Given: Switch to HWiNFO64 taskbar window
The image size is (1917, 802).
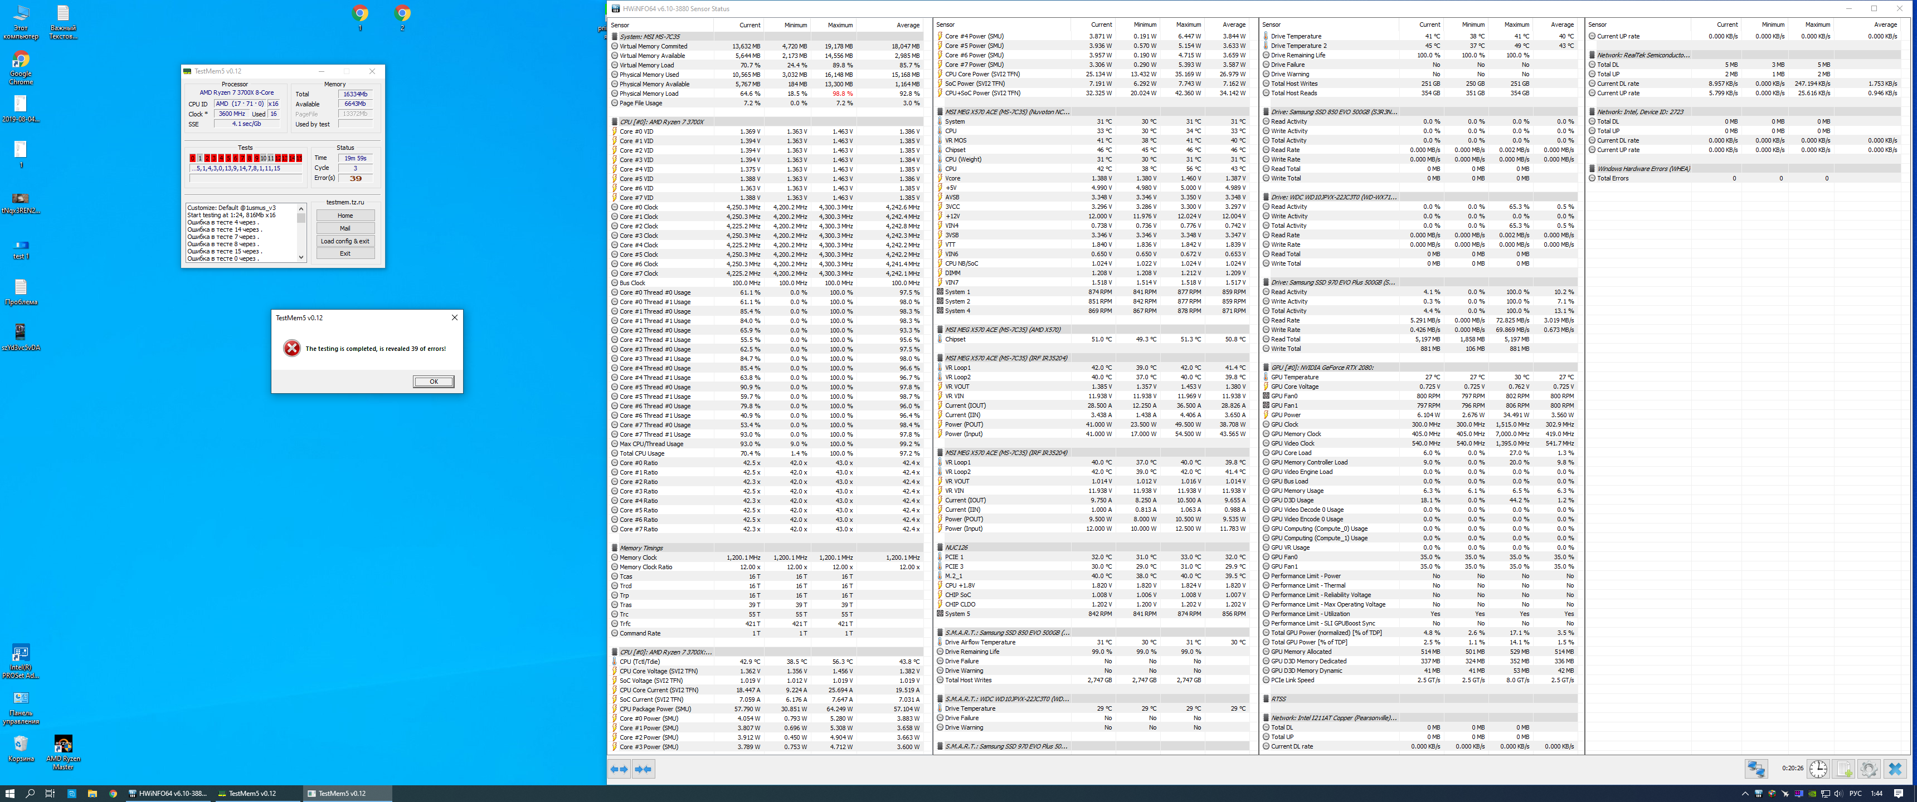Looking at the screenshot, I should coord(167,794).
